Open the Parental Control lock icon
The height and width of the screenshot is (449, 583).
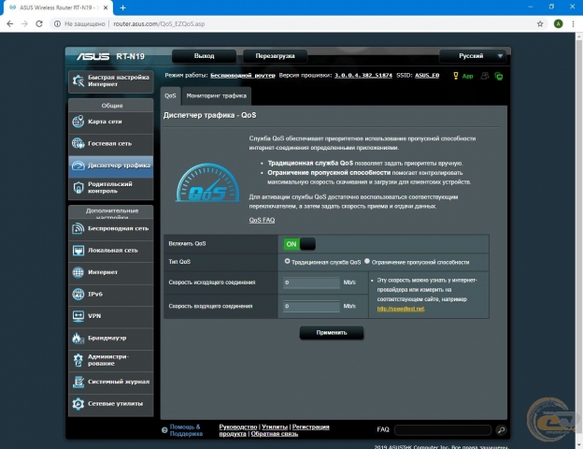pyautogui.click(x=78, y=188)
